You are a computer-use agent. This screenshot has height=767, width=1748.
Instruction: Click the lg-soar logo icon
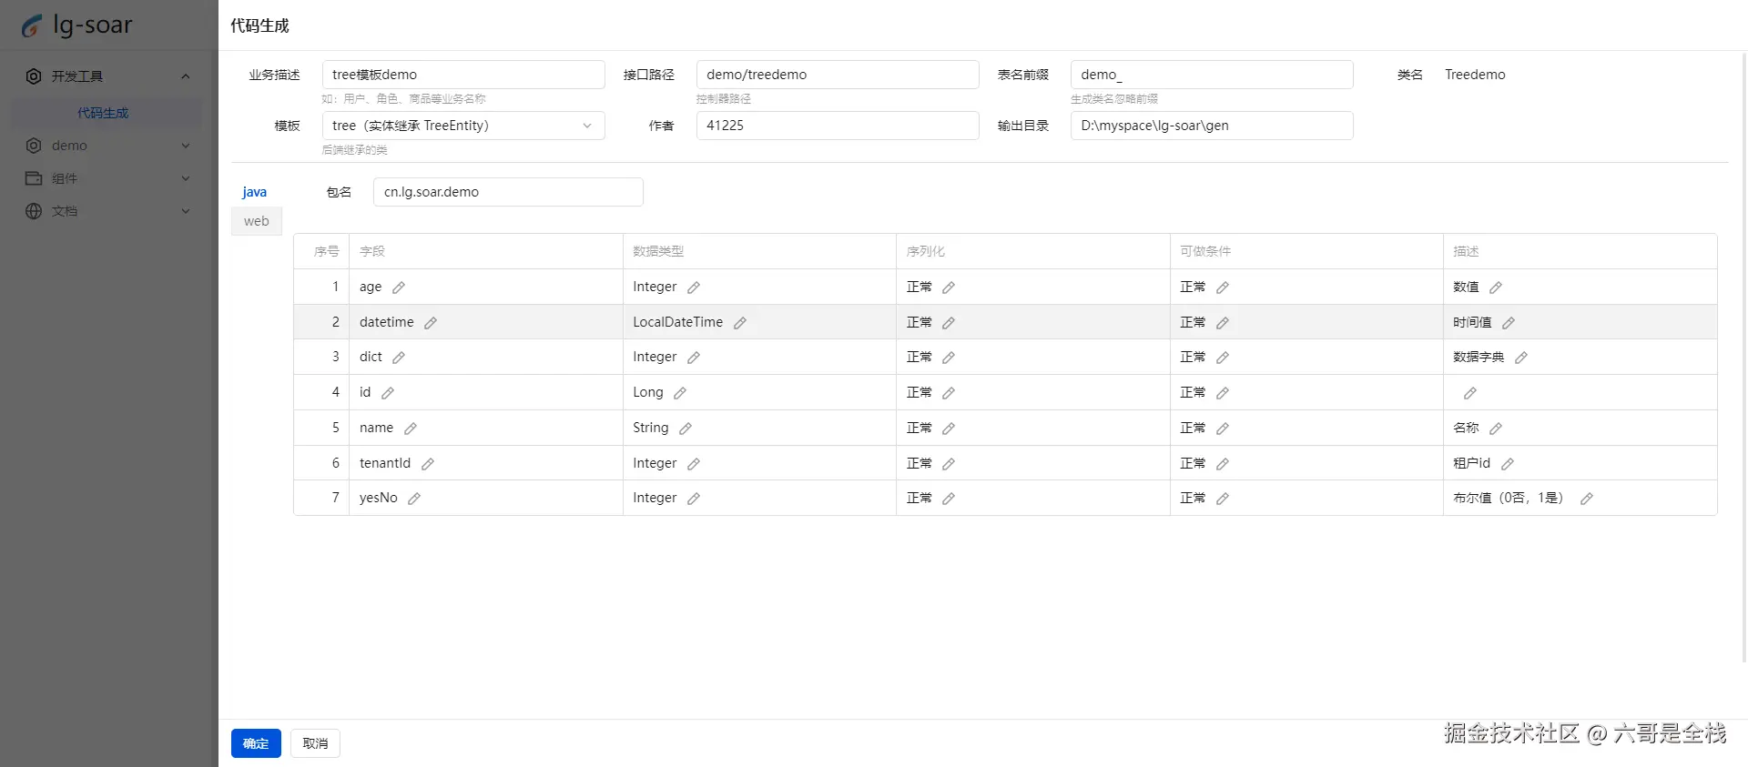click(x=32, y=25)
